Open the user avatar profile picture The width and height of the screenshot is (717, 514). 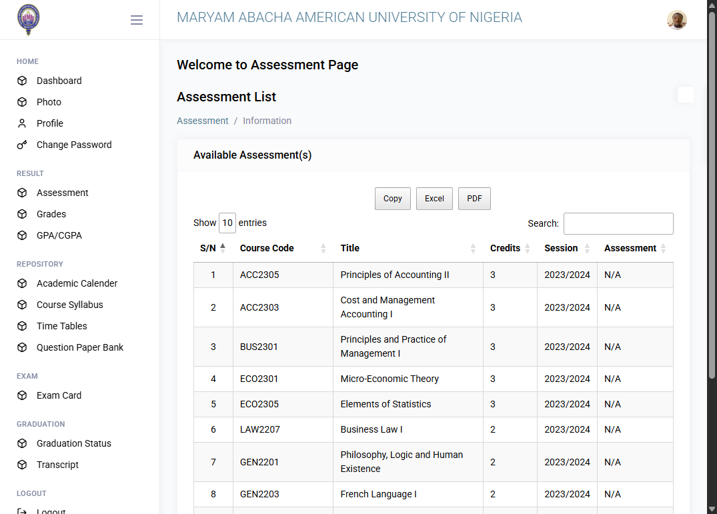[677, 19]
